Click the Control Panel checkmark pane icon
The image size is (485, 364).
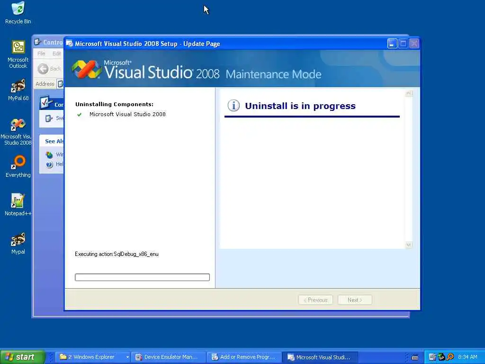click(46, 102)
